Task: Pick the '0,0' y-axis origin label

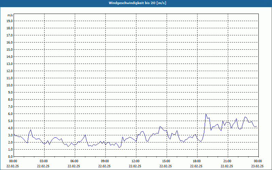Action: [x=10, y=156]
